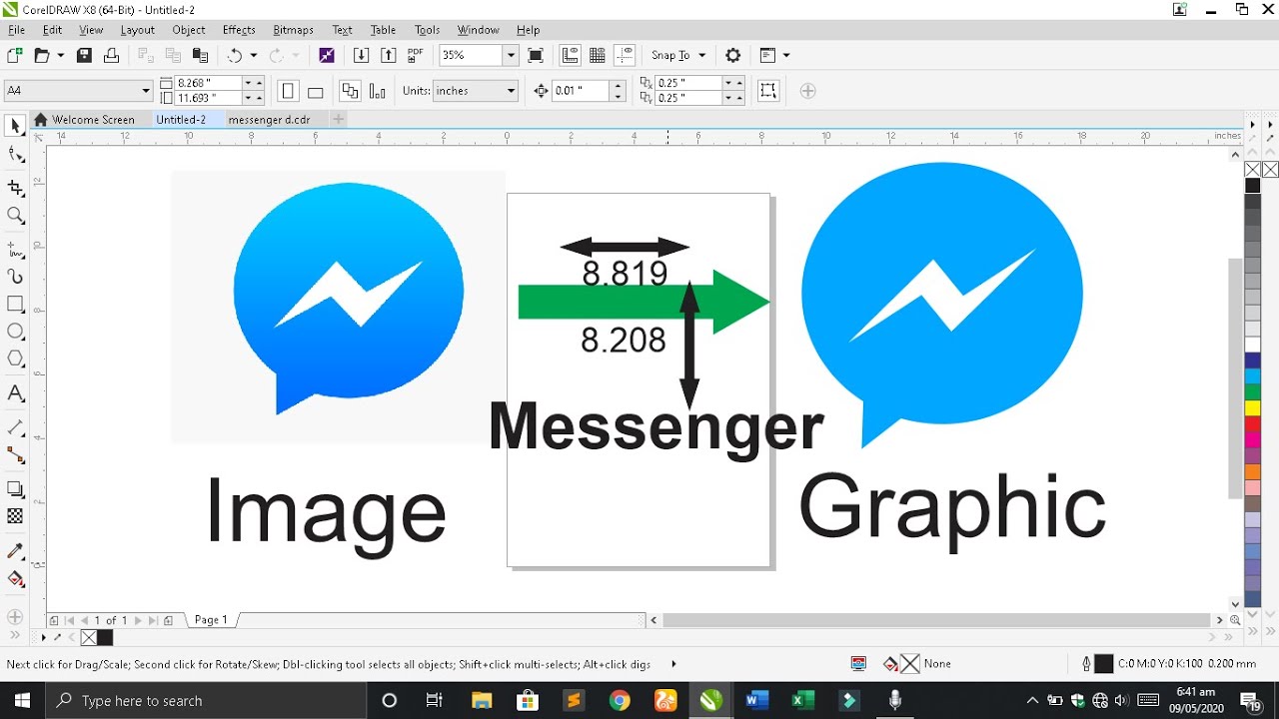
Task: Select the Ellipse tool
Action: tap(15, 332)
